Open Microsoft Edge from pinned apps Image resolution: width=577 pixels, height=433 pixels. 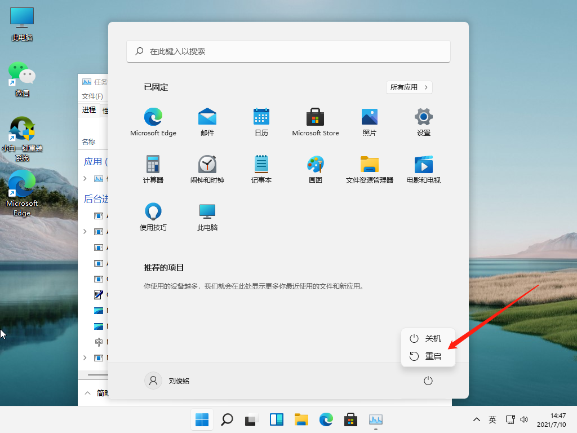pos(153,122)
